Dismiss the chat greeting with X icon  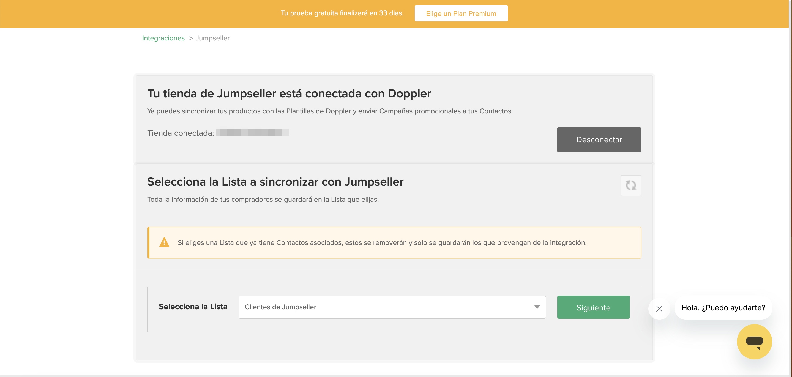[x=659, y=308]
